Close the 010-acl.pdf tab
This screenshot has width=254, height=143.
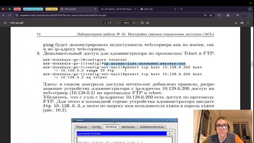[96, 9]
